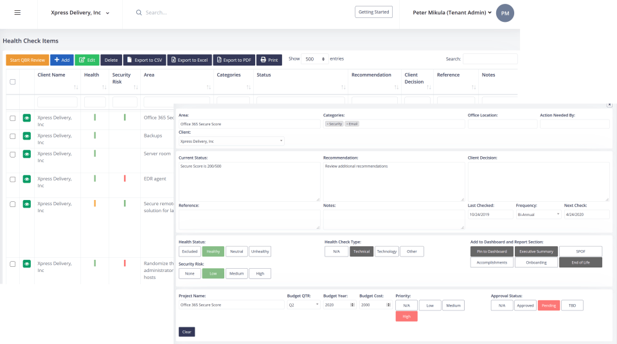Screen dimensions: 617x344
Task: View the Randomize administrator row eye icon
Action: [x=27, y=264]
